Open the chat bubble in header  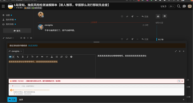click(184, 6)
